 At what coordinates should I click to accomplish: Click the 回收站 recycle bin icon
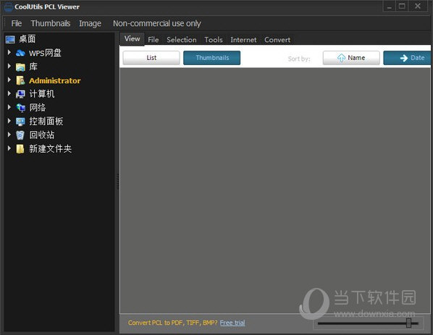(20, 135)
